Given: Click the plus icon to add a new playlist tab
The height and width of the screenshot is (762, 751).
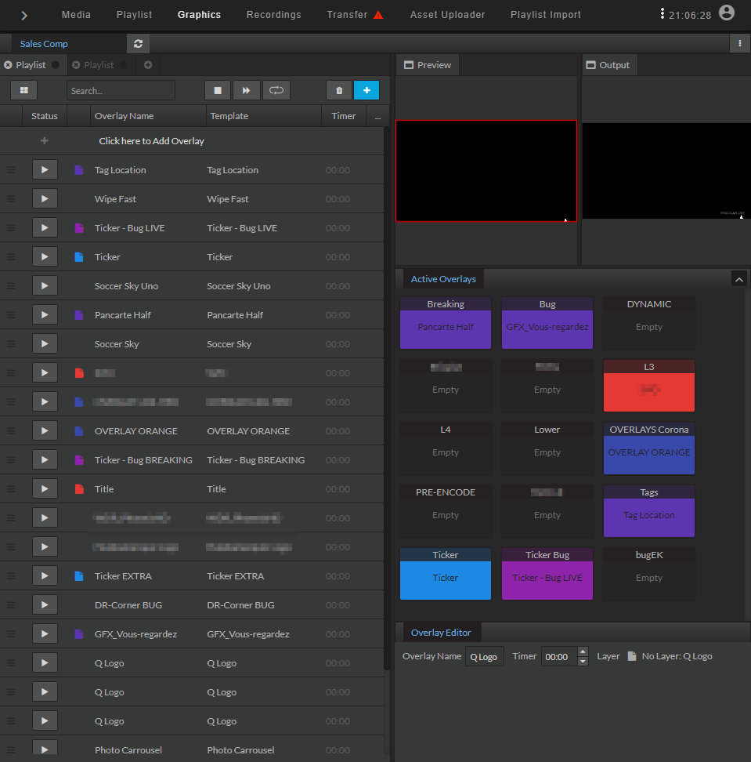Looking at the screenshot, I should [147, 65].
